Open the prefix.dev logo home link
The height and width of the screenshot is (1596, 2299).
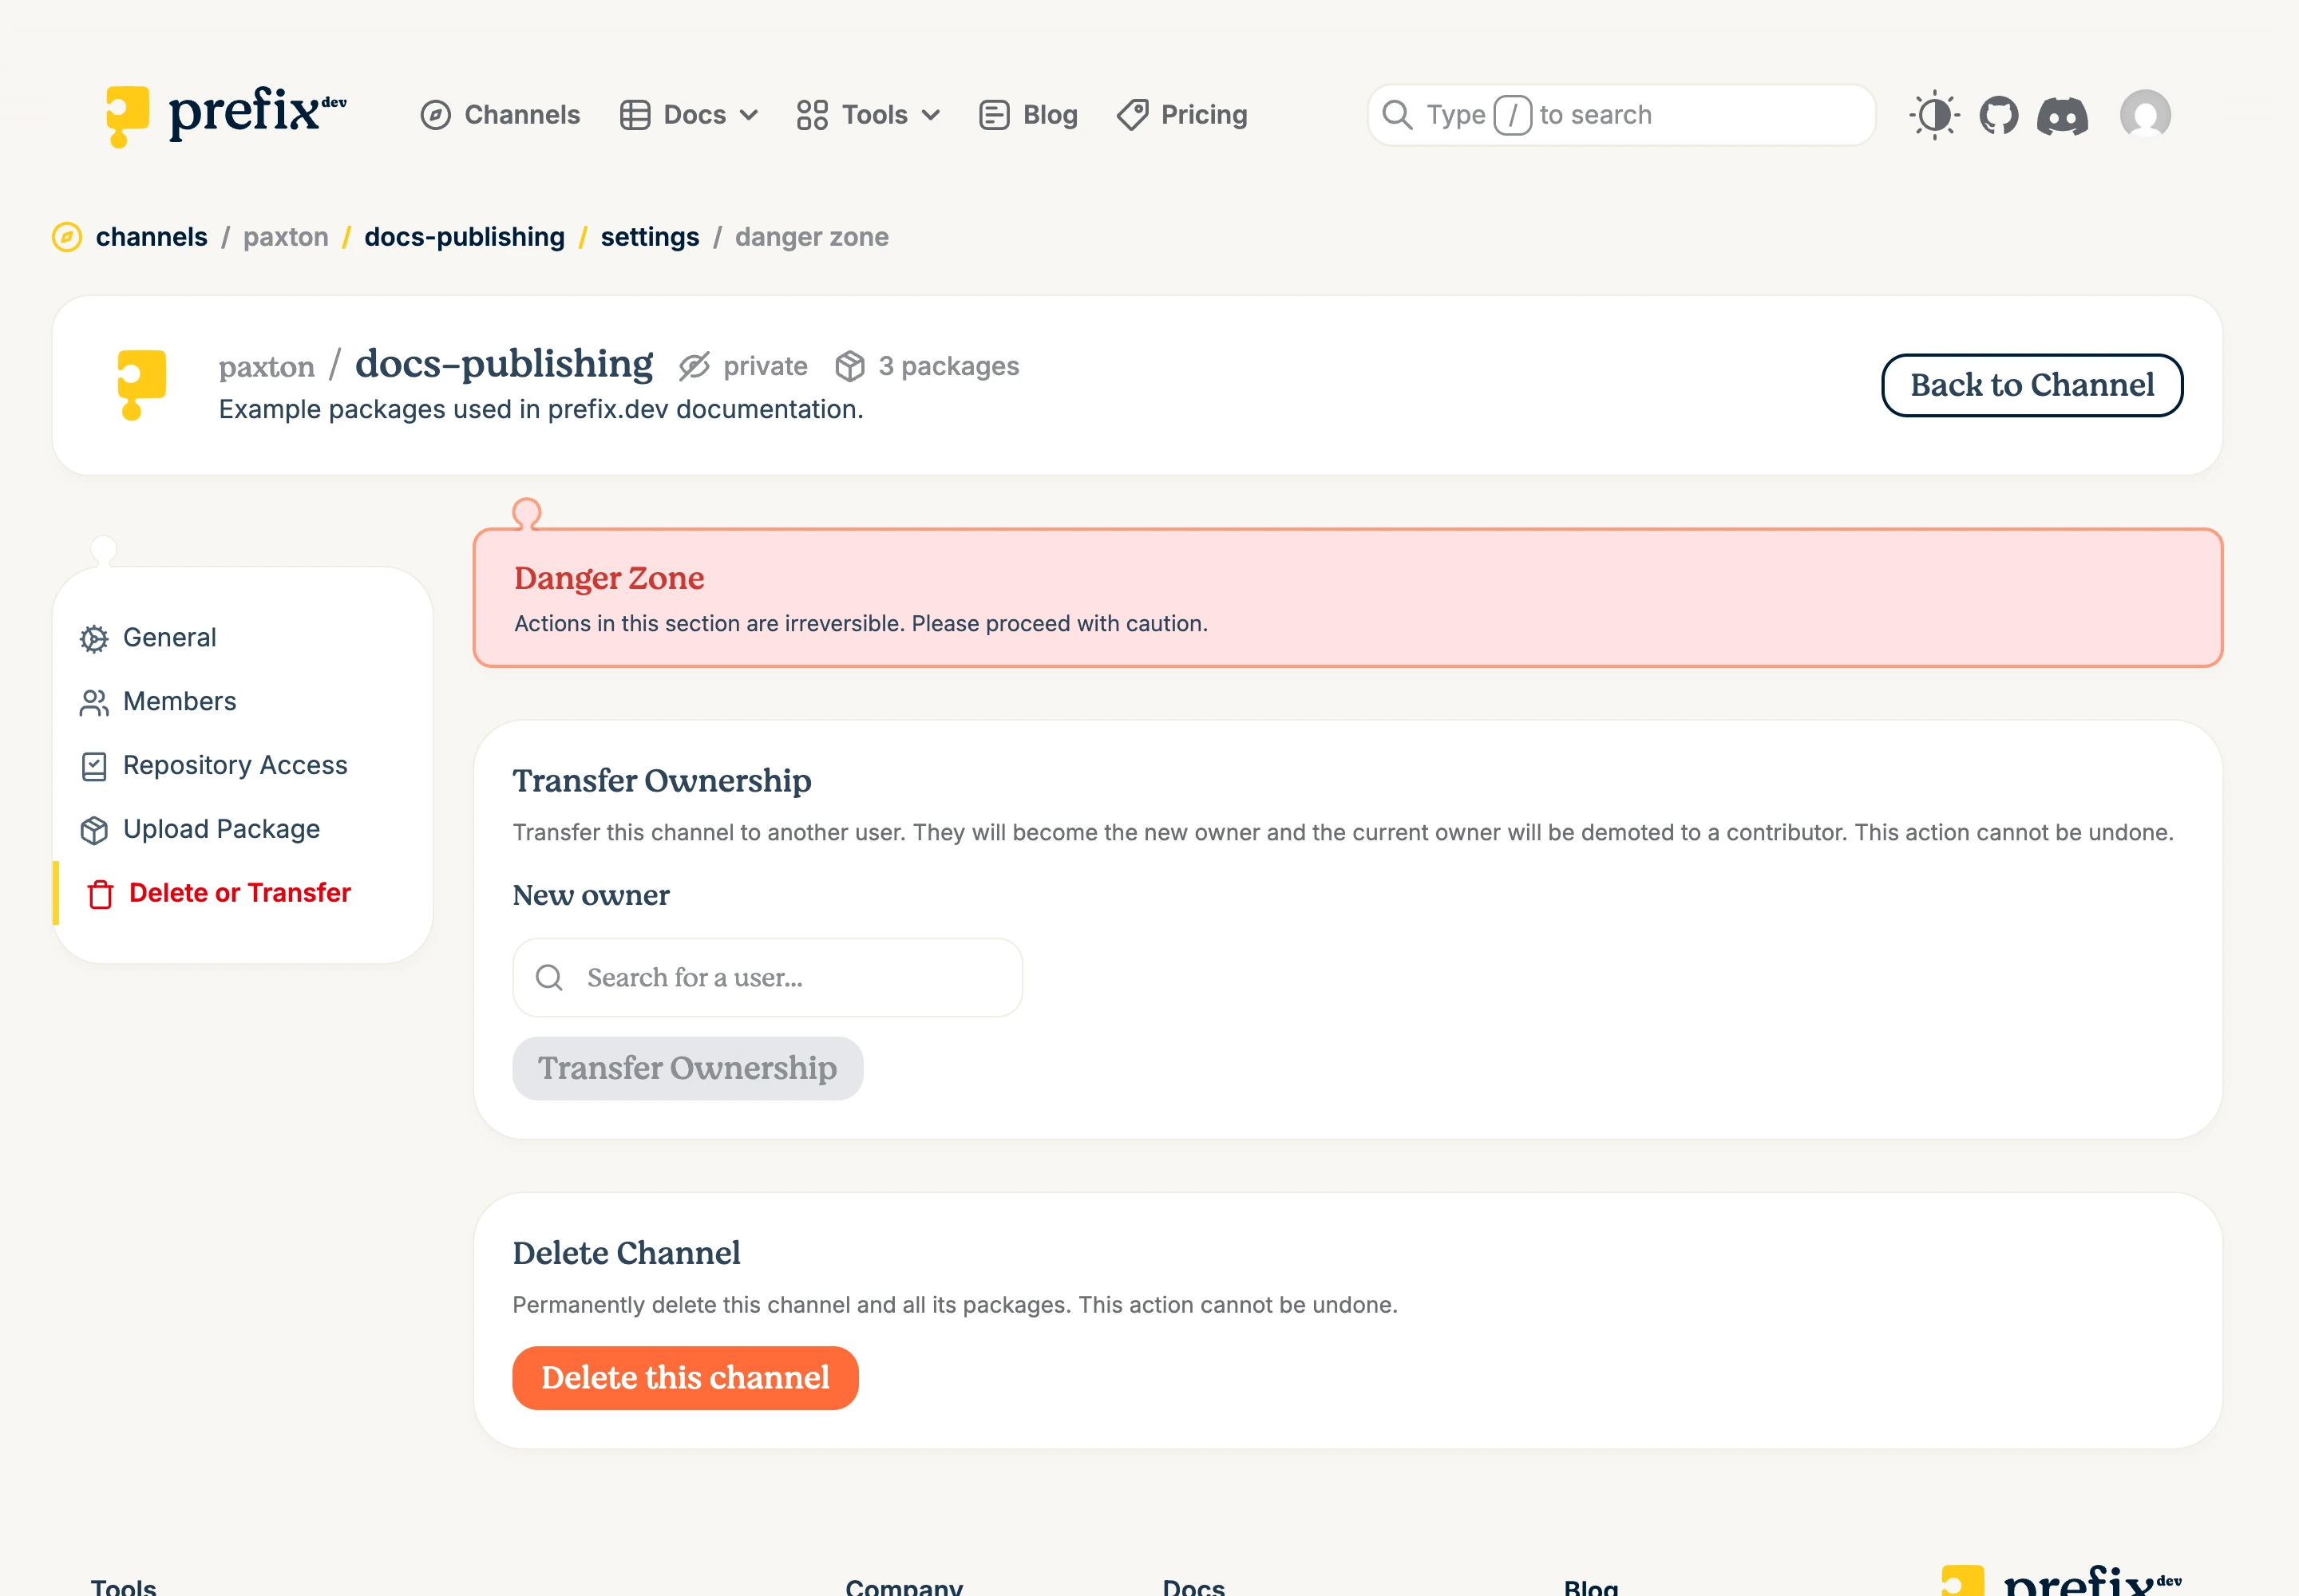pos(226,115)
